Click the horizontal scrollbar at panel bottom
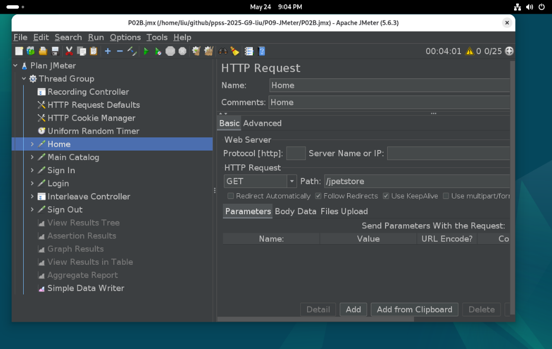Screen dimensions: 552x349 point(316,319)
